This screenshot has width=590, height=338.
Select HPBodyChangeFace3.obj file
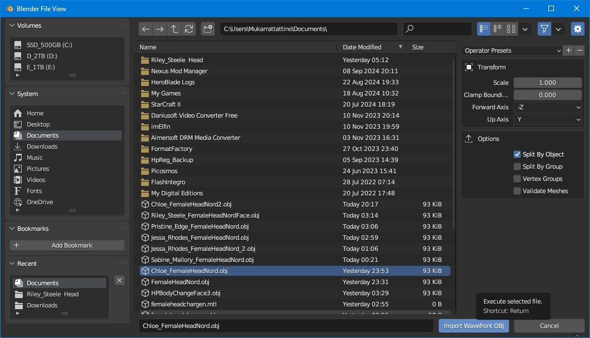click(295, 293)
